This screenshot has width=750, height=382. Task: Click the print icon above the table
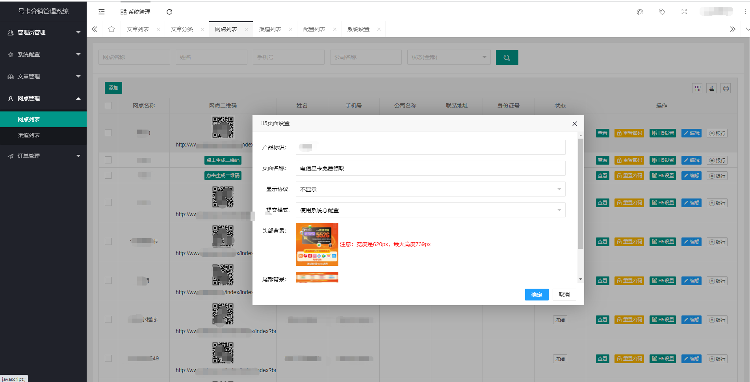pos(726,88)
